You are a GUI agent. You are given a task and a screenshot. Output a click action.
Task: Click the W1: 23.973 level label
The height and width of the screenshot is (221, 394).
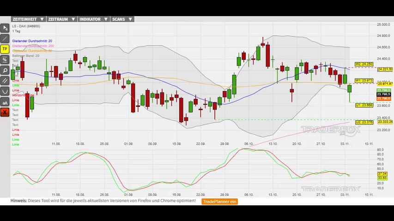(364, 81)
